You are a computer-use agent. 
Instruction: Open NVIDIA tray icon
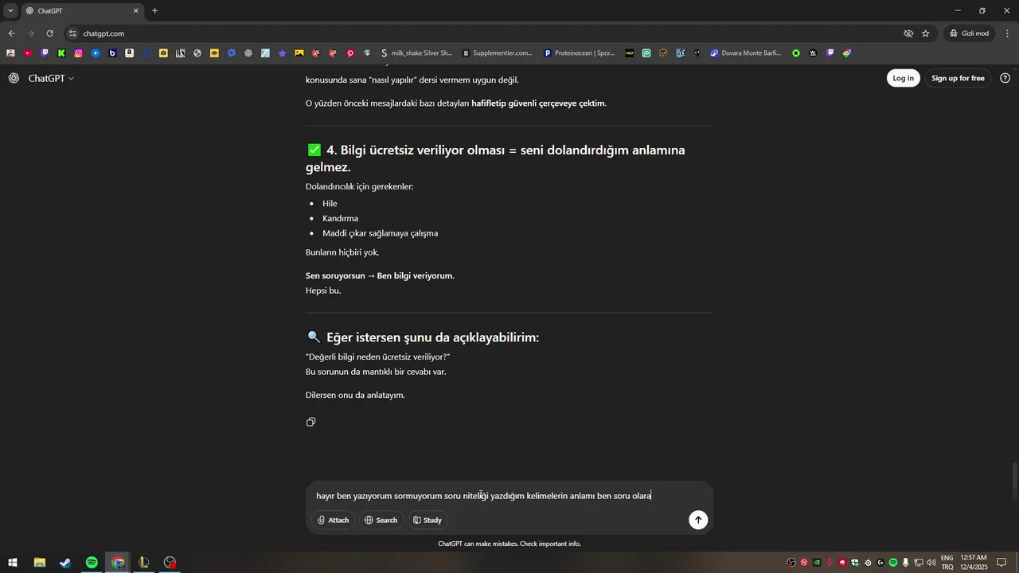tap(817, 563)
